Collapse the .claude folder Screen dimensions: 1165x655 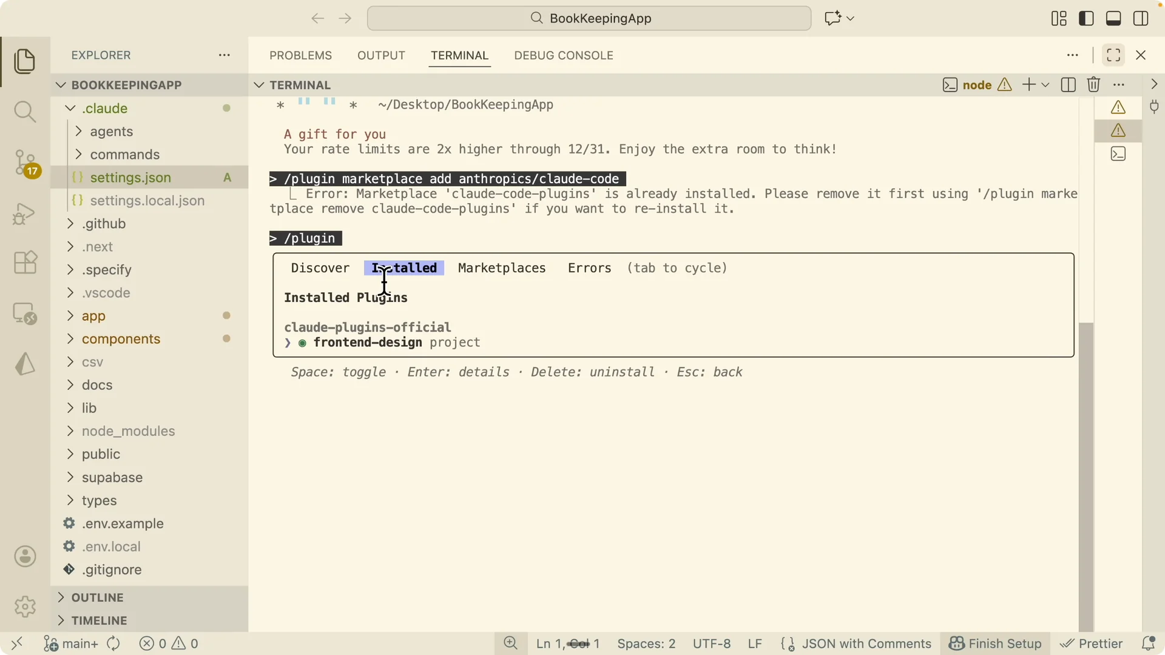click(x=104, y=109)
